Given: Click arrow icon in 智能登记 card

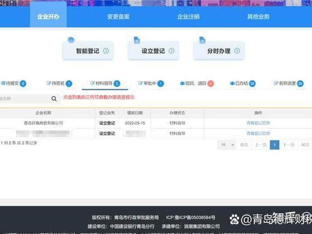Looking at the screenshot, I should [106, 51].
